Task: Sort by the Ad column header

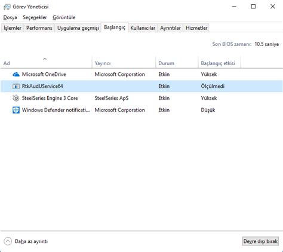Action: pos(46,63)
